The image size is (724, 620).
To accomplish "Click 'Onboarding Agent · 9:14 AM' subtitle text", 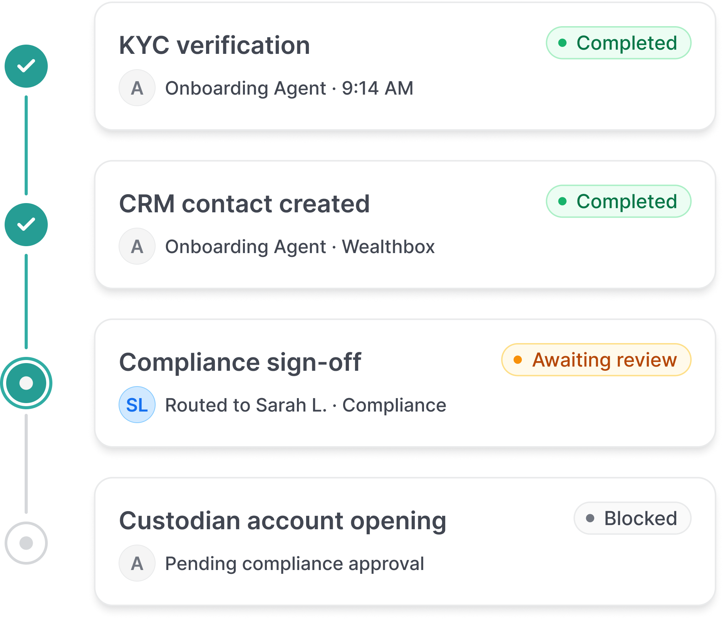I will [x=289, y=88].
